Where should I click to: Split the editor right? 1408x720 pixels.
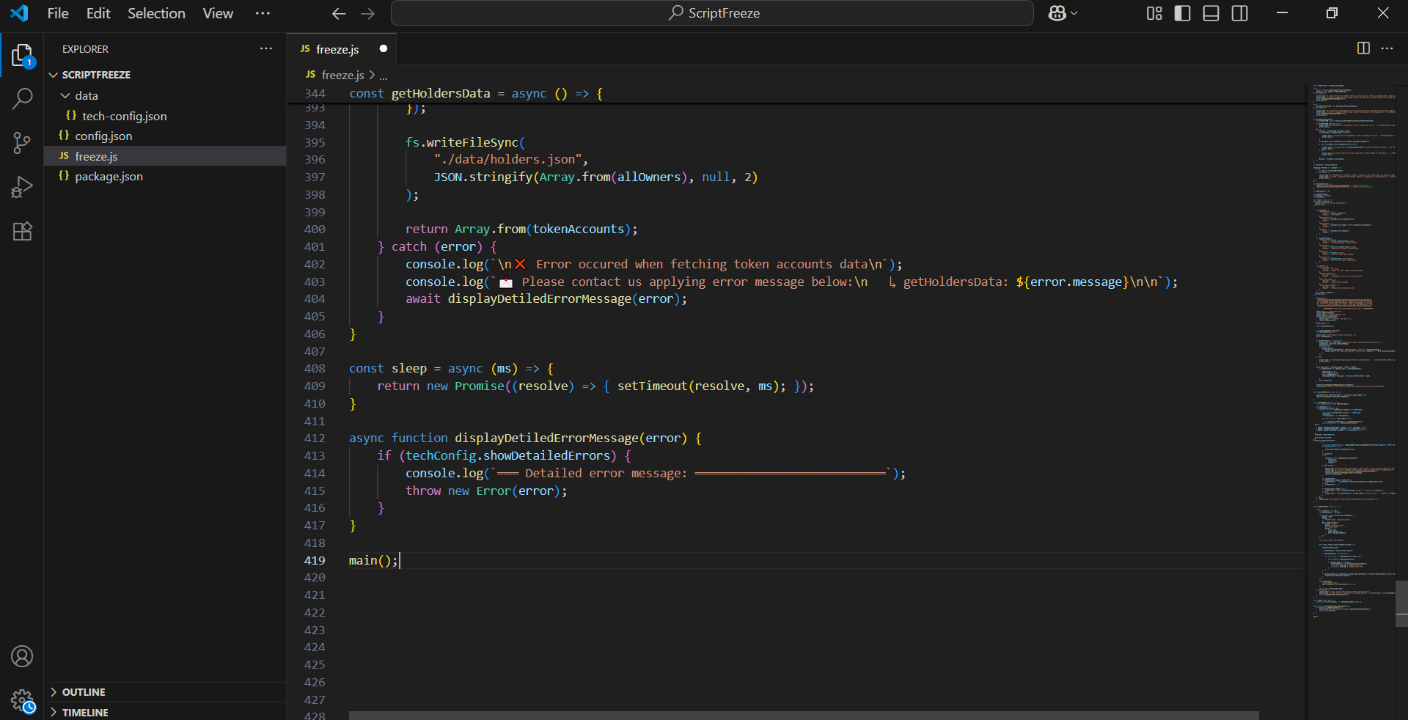(1363, 48)
